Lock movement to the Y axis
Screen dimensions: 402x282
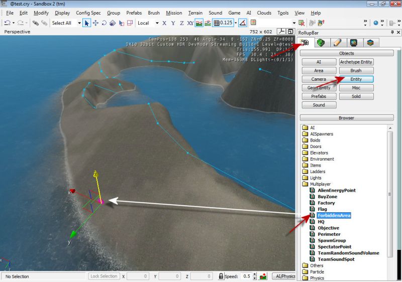(173, 23)
